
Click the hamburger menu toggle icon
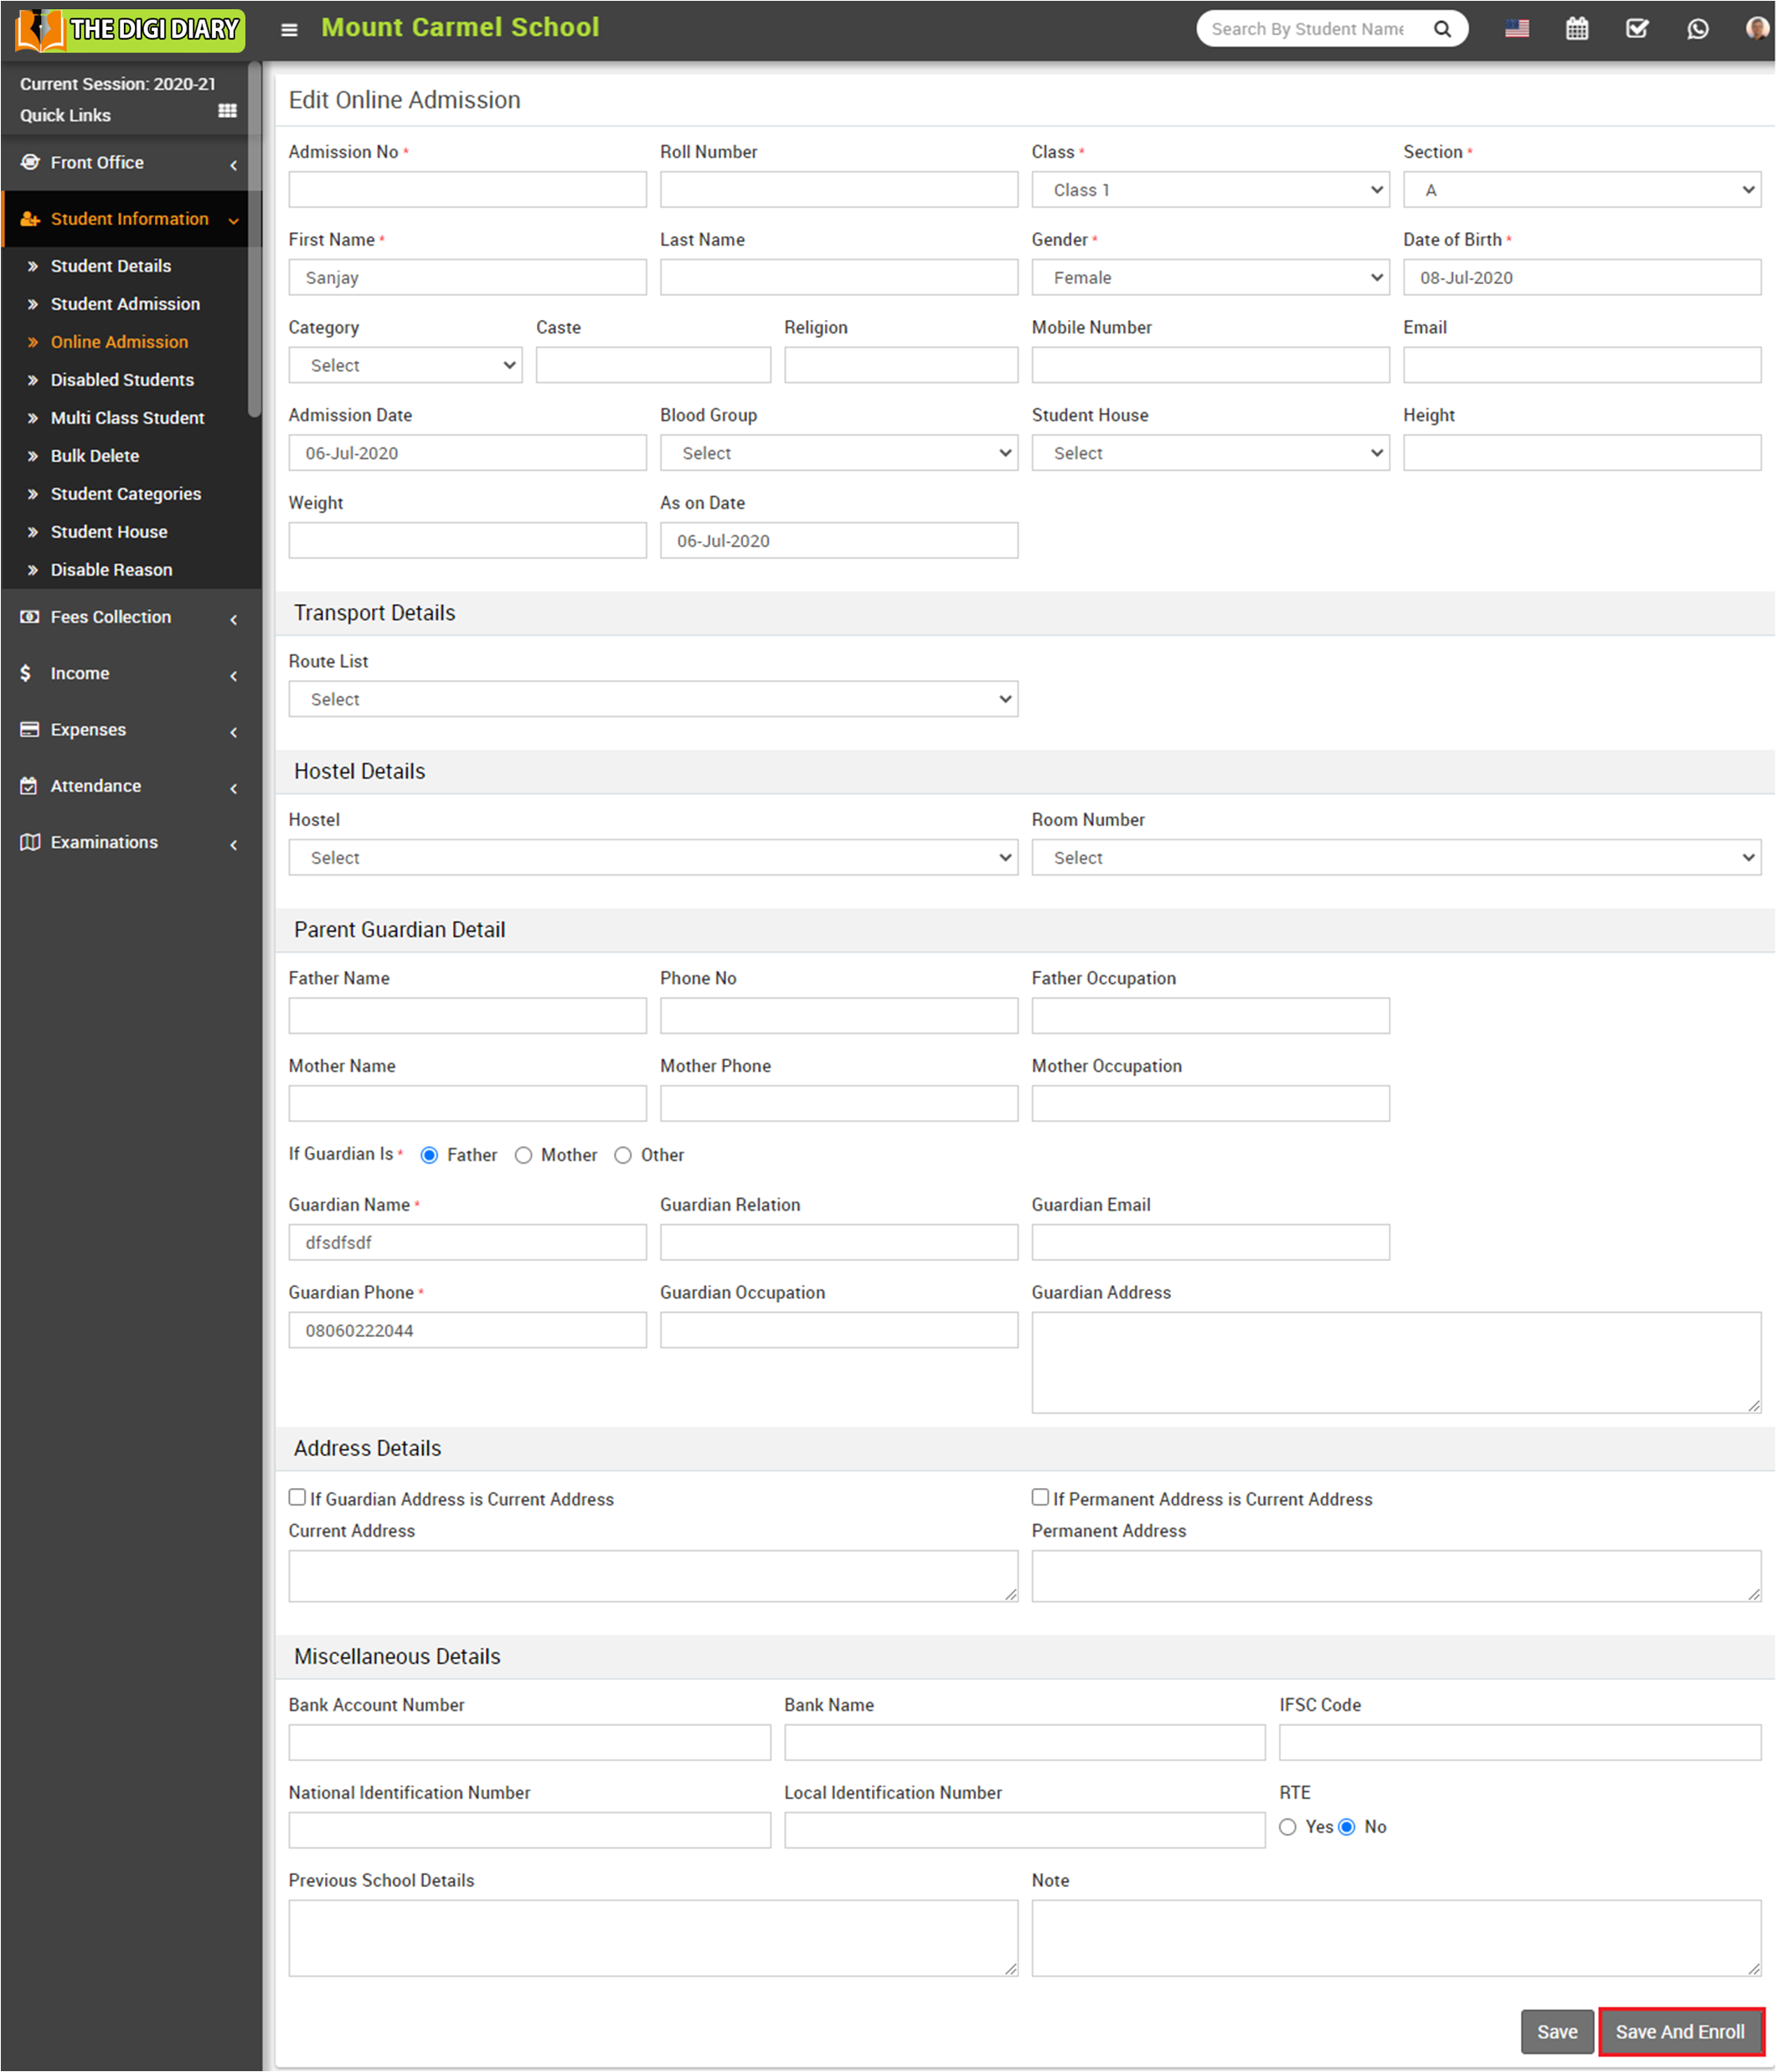click(289, 30)
